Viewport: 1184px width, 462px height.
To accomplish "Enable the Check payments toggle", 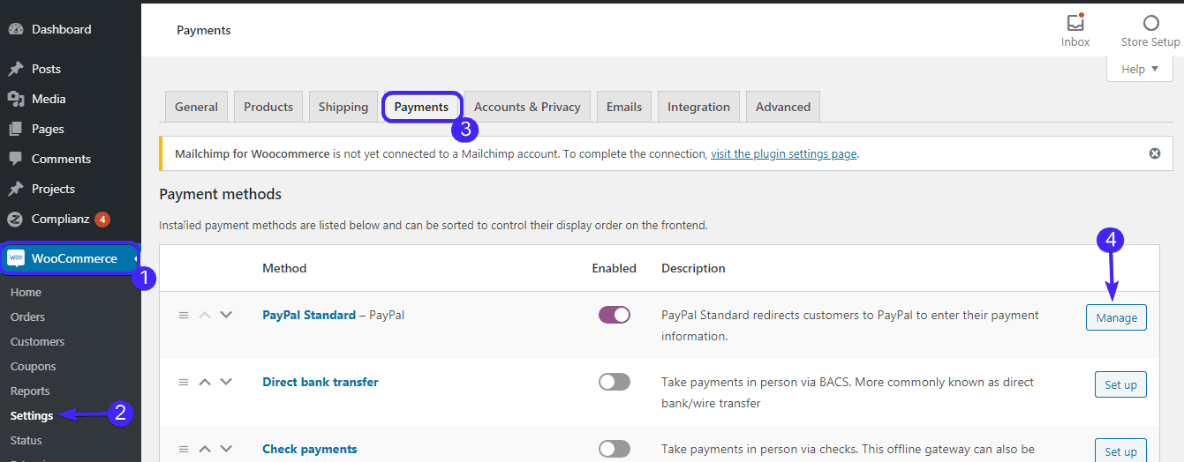I will pos(615,449).
